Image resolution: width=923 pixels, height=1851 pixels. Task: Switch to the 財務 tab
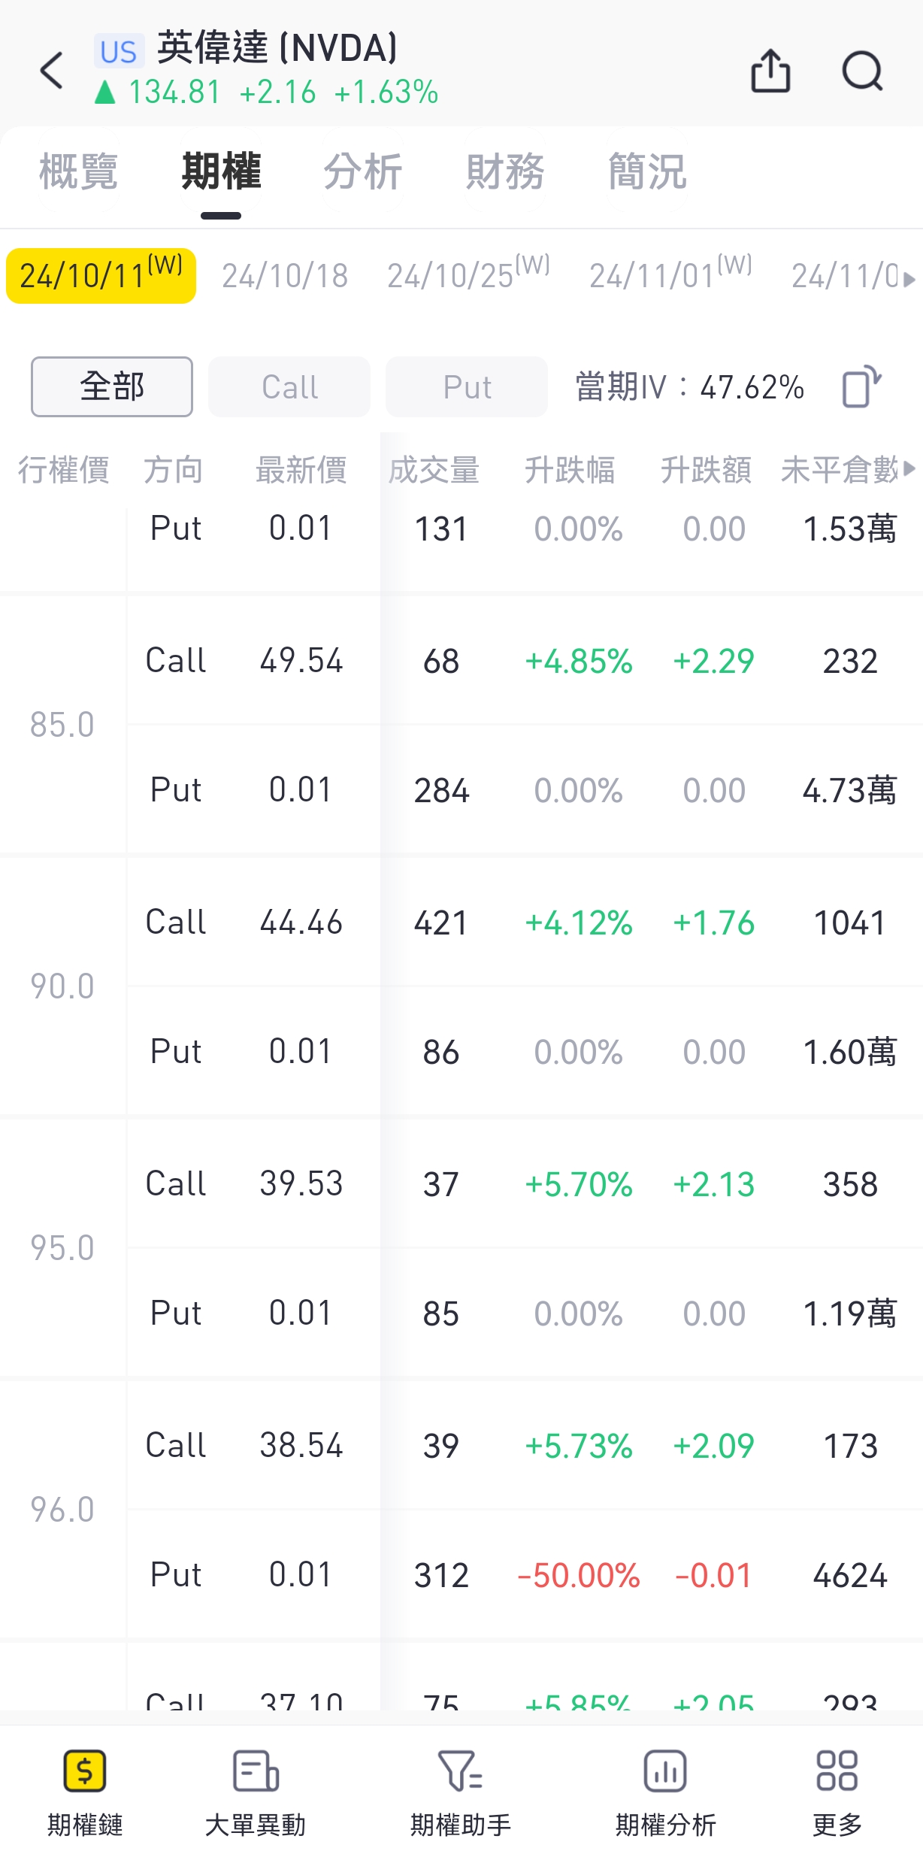click(x=505, y=172)
